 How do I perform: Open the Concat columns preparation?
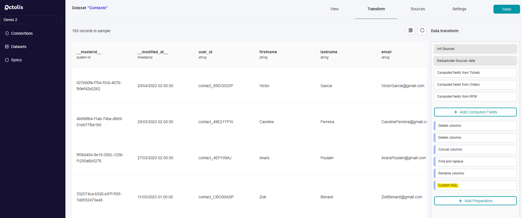pyautogui.click(x=475, y=149)
